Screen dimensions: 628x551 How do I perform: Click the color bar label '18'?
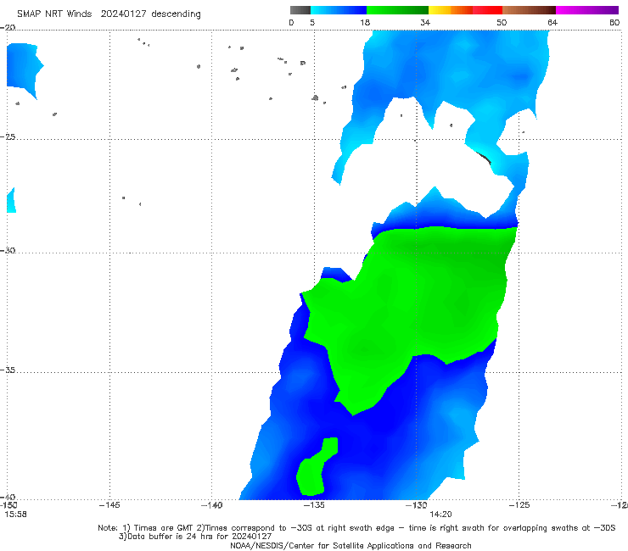(364, 22)
